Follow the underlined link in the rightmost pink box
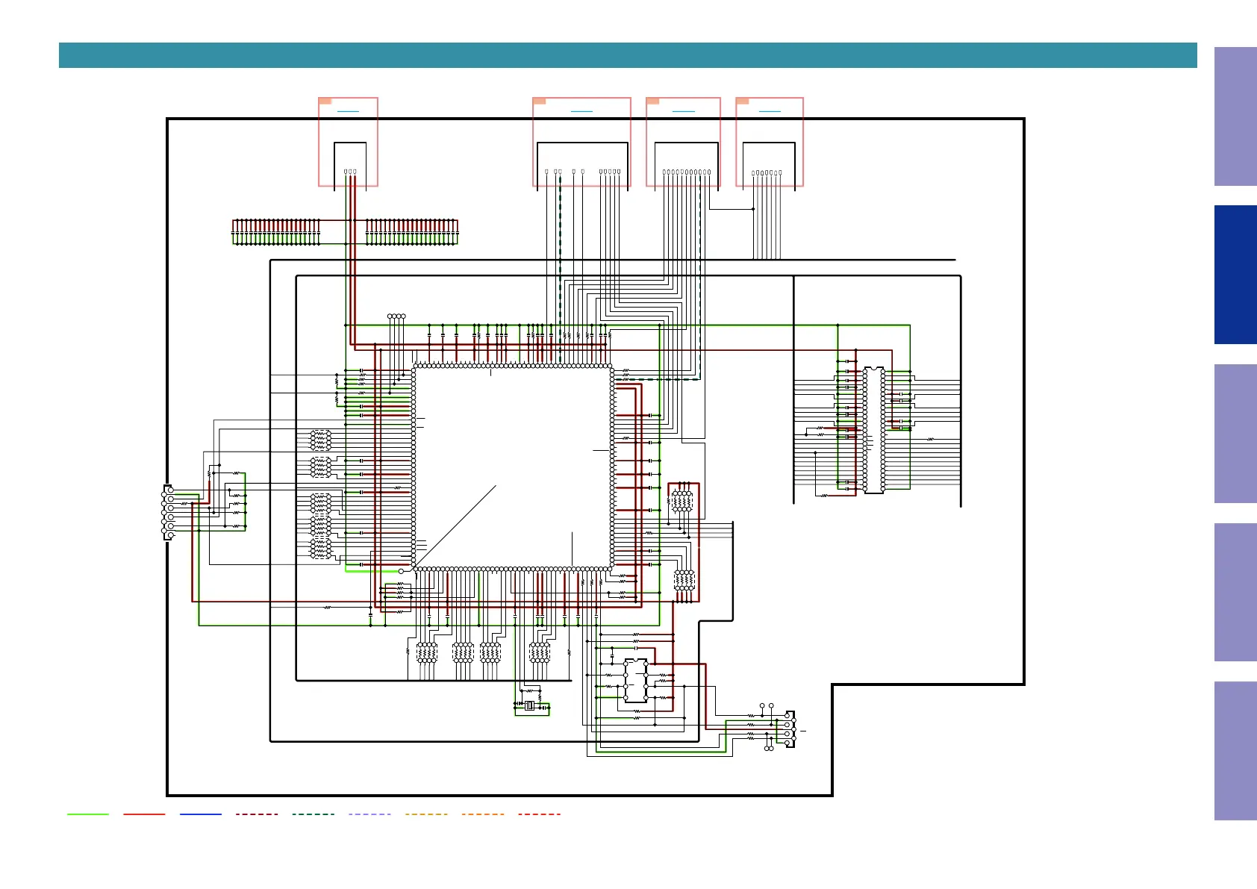This screenshot has width=1257, height=889. [x=770, y=111]
